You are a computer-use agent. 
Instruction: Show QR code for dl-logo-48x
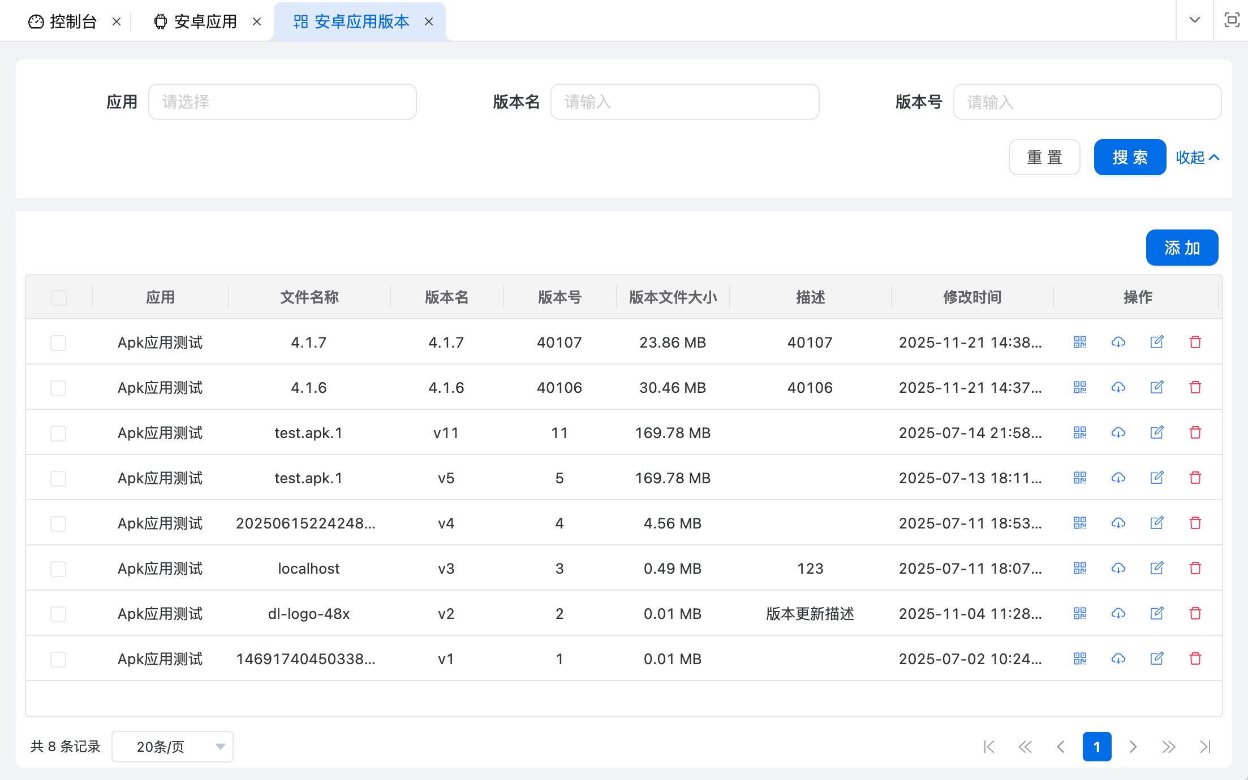1079,613
